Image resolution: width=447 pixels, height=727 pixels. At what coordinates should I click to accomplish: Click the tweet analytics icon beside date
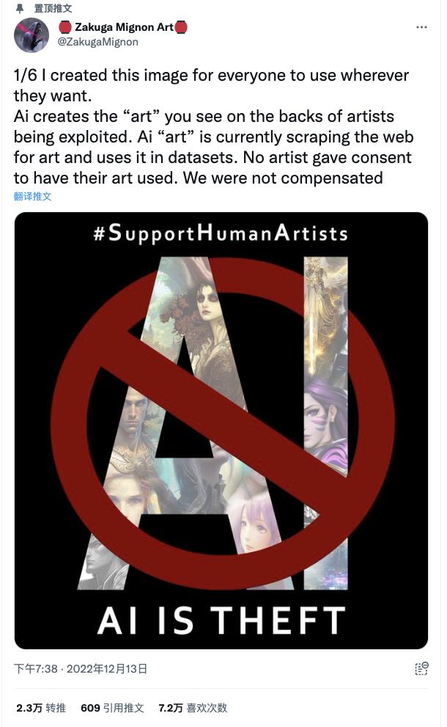coord(421,668)
